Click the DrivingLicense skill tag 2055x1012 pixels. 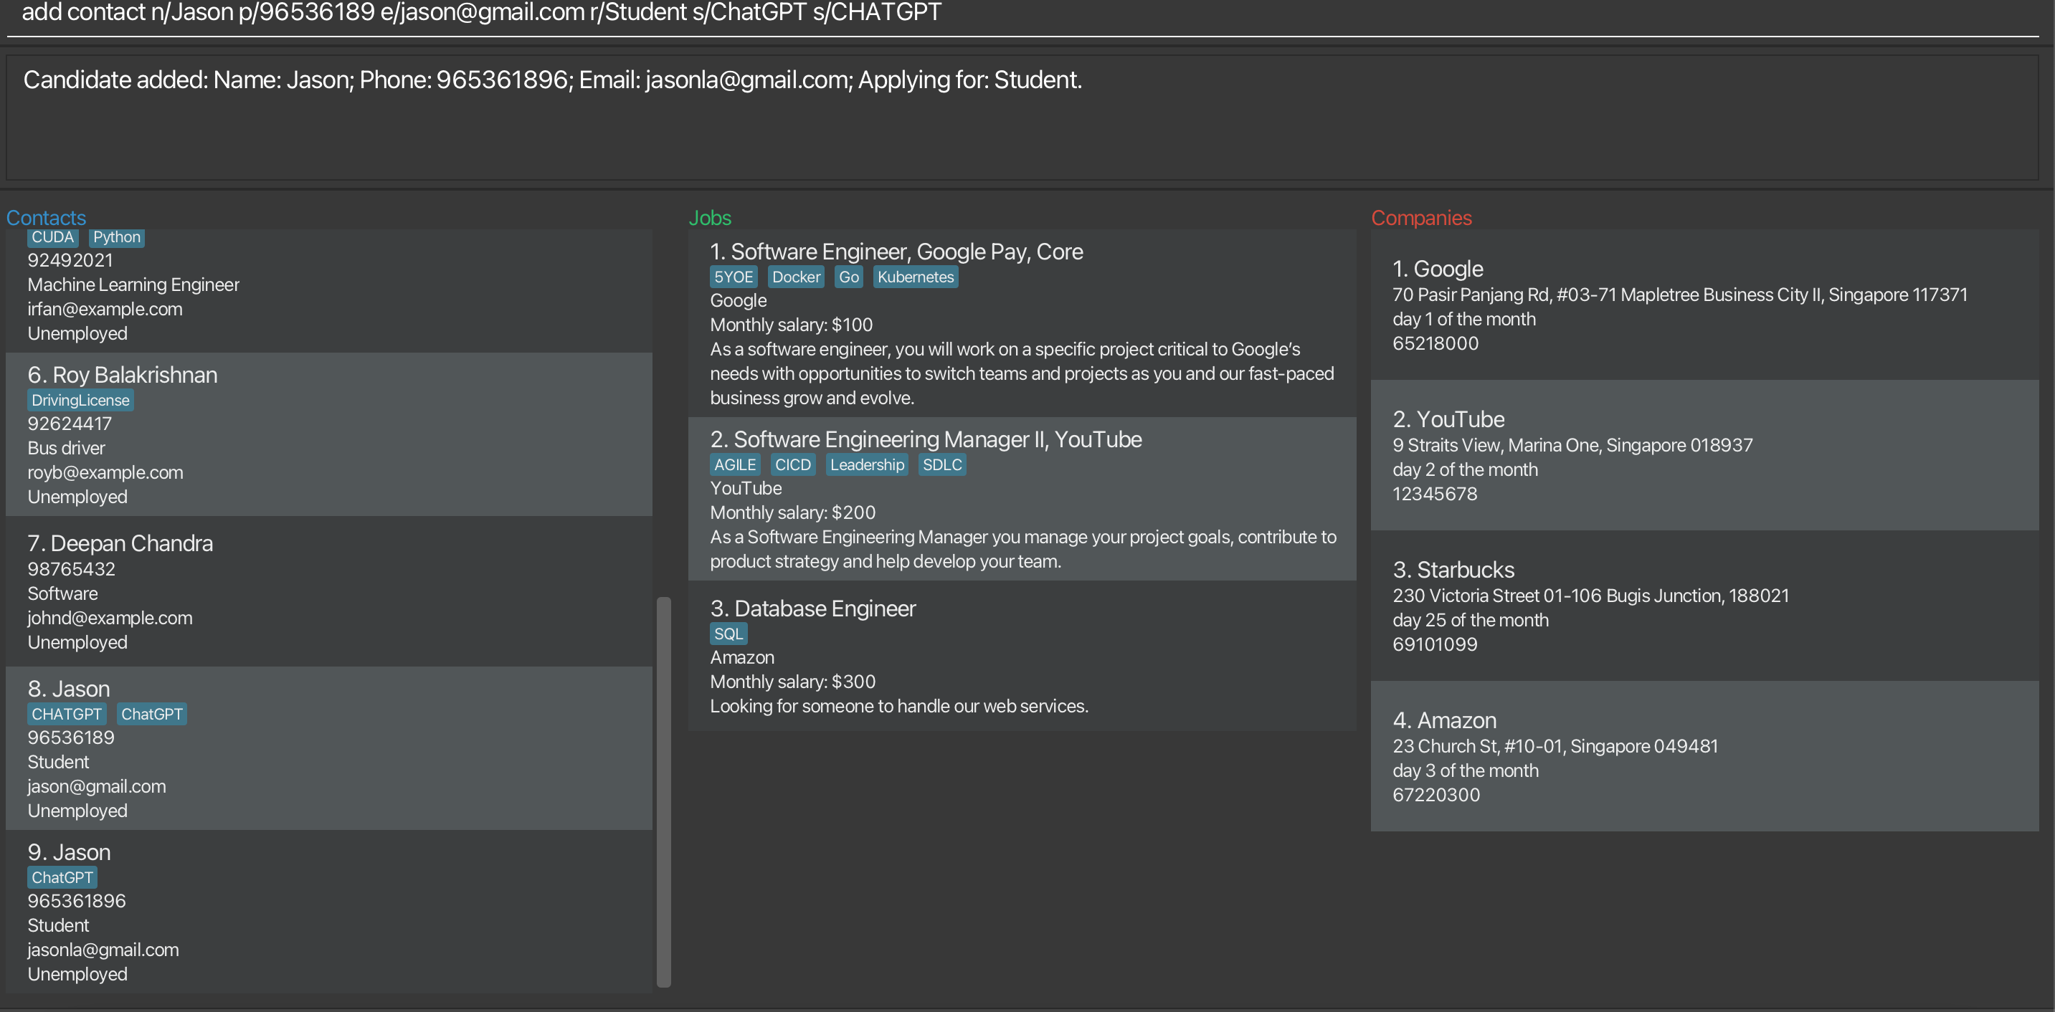click(x=80, y=401)
